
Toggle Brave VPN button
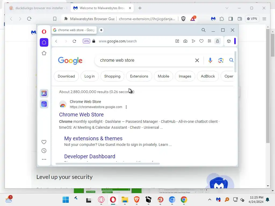point(252,19)
